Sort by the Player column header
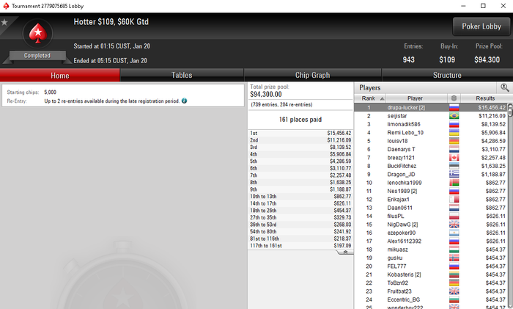Viewport: 513px width, 309px height. [x=416, y=98]
